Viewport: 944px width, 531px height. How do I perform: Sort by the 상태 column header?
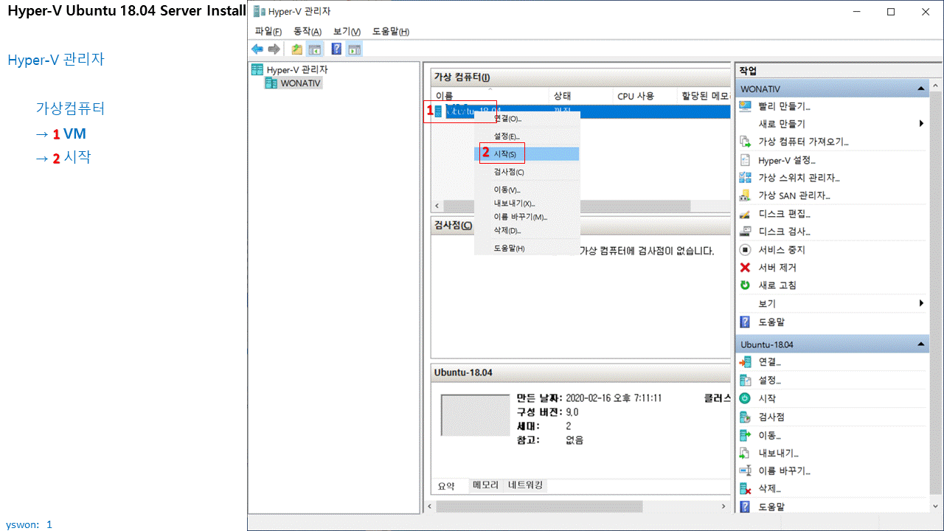pos(580,96)
